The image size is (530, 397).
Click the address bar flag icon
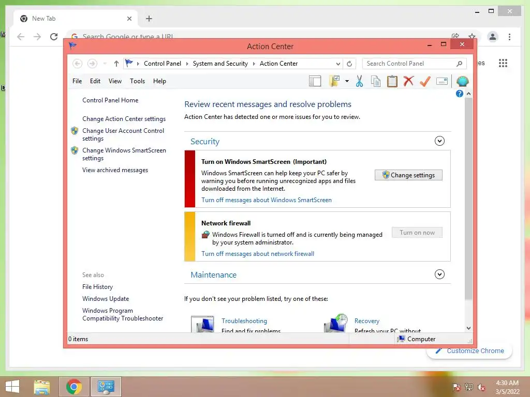129,63
